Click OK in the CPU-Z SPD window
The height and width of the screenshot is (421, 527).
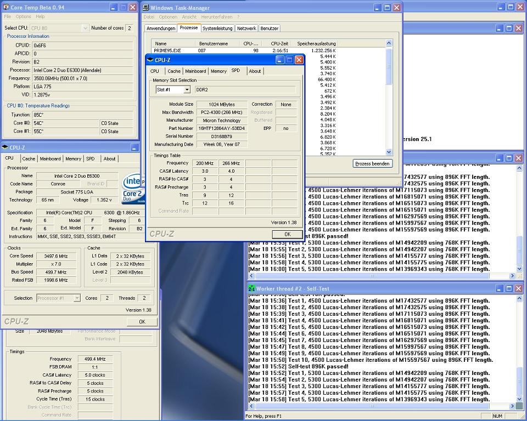point(287,234)
